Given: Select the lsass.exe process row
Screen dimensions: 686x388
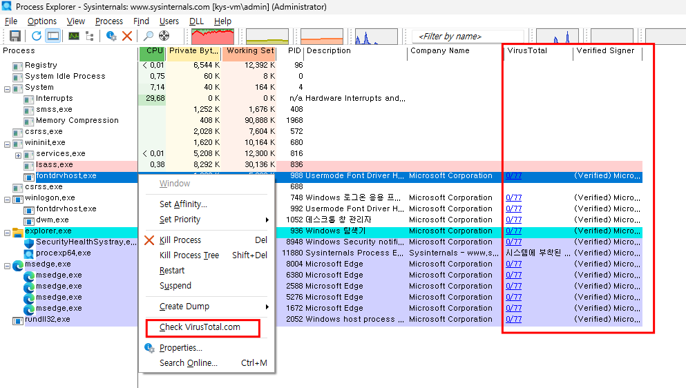Looking at the screenshot, I should (321, 165).
